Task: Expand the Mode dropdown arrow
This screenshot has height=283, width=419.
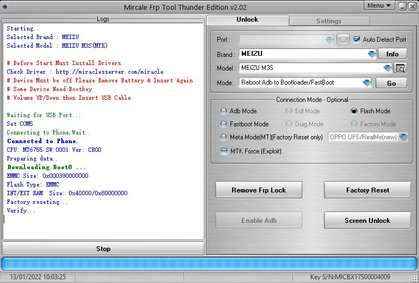Action: coord(367,83)
